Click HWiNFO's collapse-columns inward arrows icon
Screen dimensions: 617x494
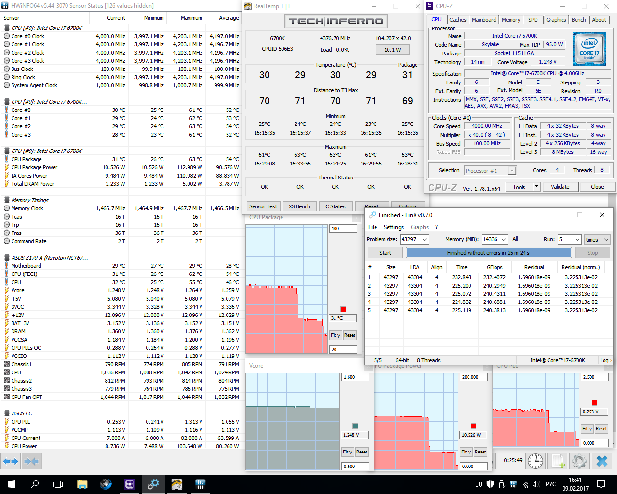[x=31, y=462]
